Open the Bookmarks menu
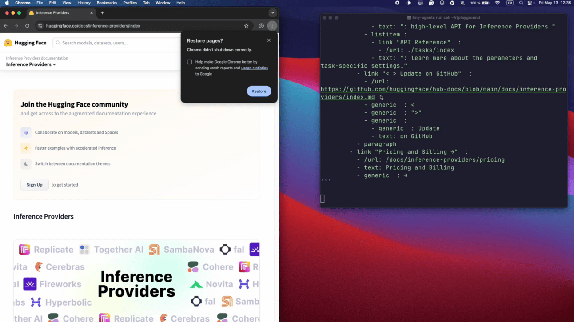The width and height of the screenshot is (574, 322). tap(107, 3)
